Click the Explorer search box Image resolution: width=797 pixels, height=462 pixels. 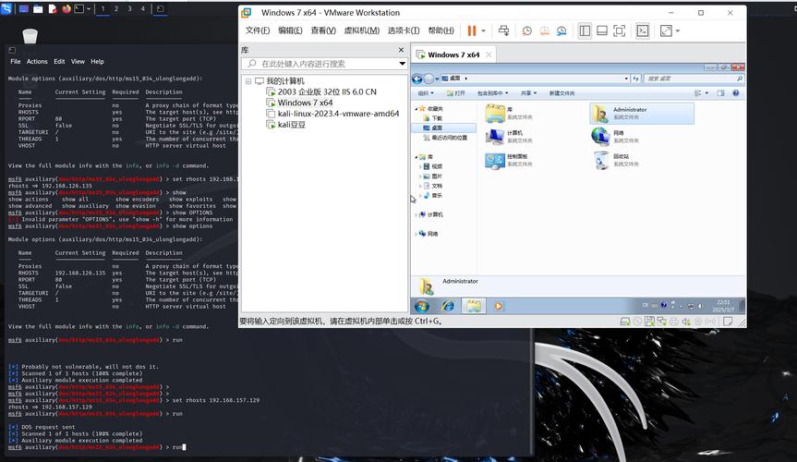694,79
